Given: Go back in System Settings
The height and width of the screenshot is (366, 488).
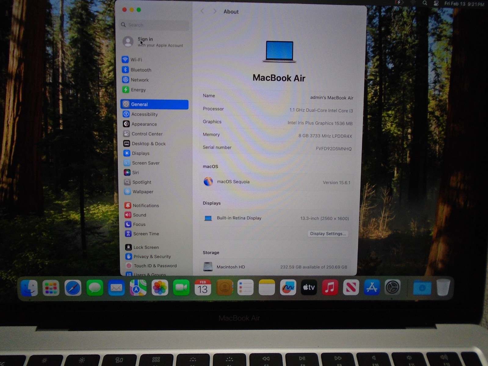Looking at the screenshot, I should tap(202, 11).
